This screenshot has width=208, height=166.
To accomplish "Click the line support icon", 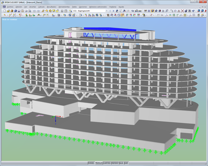I will pyautogui.click(x=30, y=15).
